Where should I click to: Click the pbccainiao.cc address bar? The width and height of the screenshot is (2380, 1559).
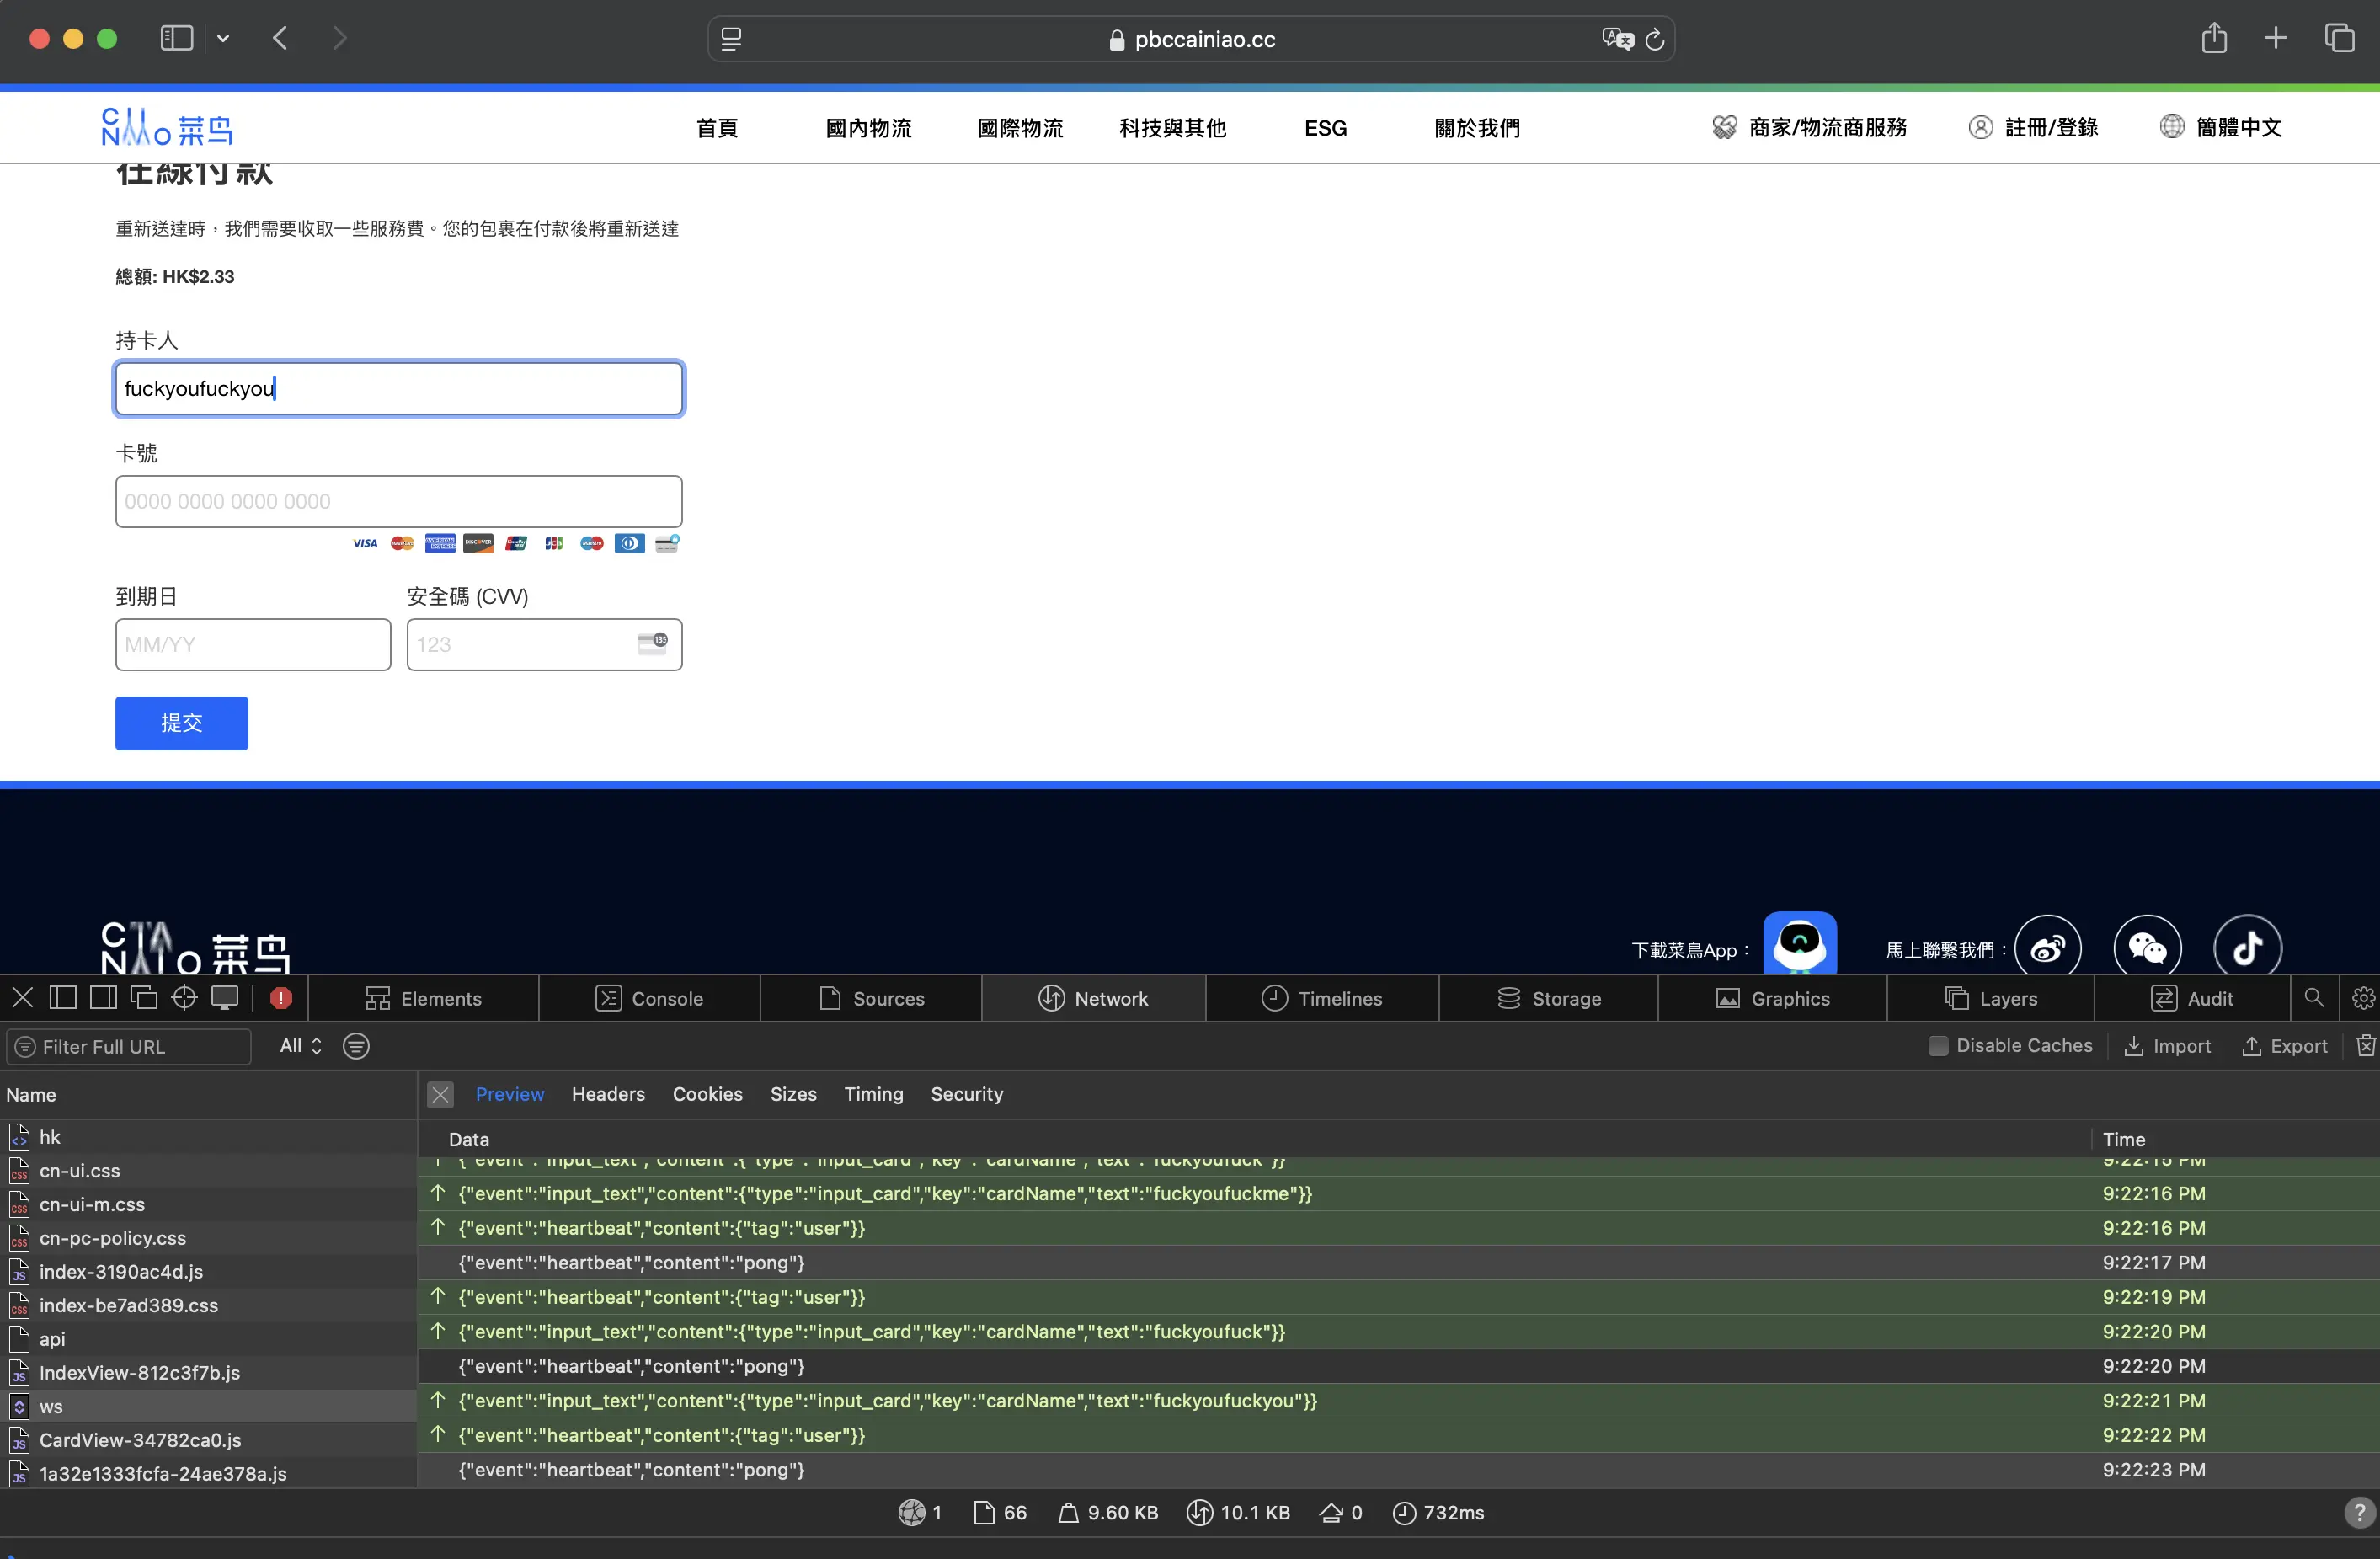point(1191,39)
